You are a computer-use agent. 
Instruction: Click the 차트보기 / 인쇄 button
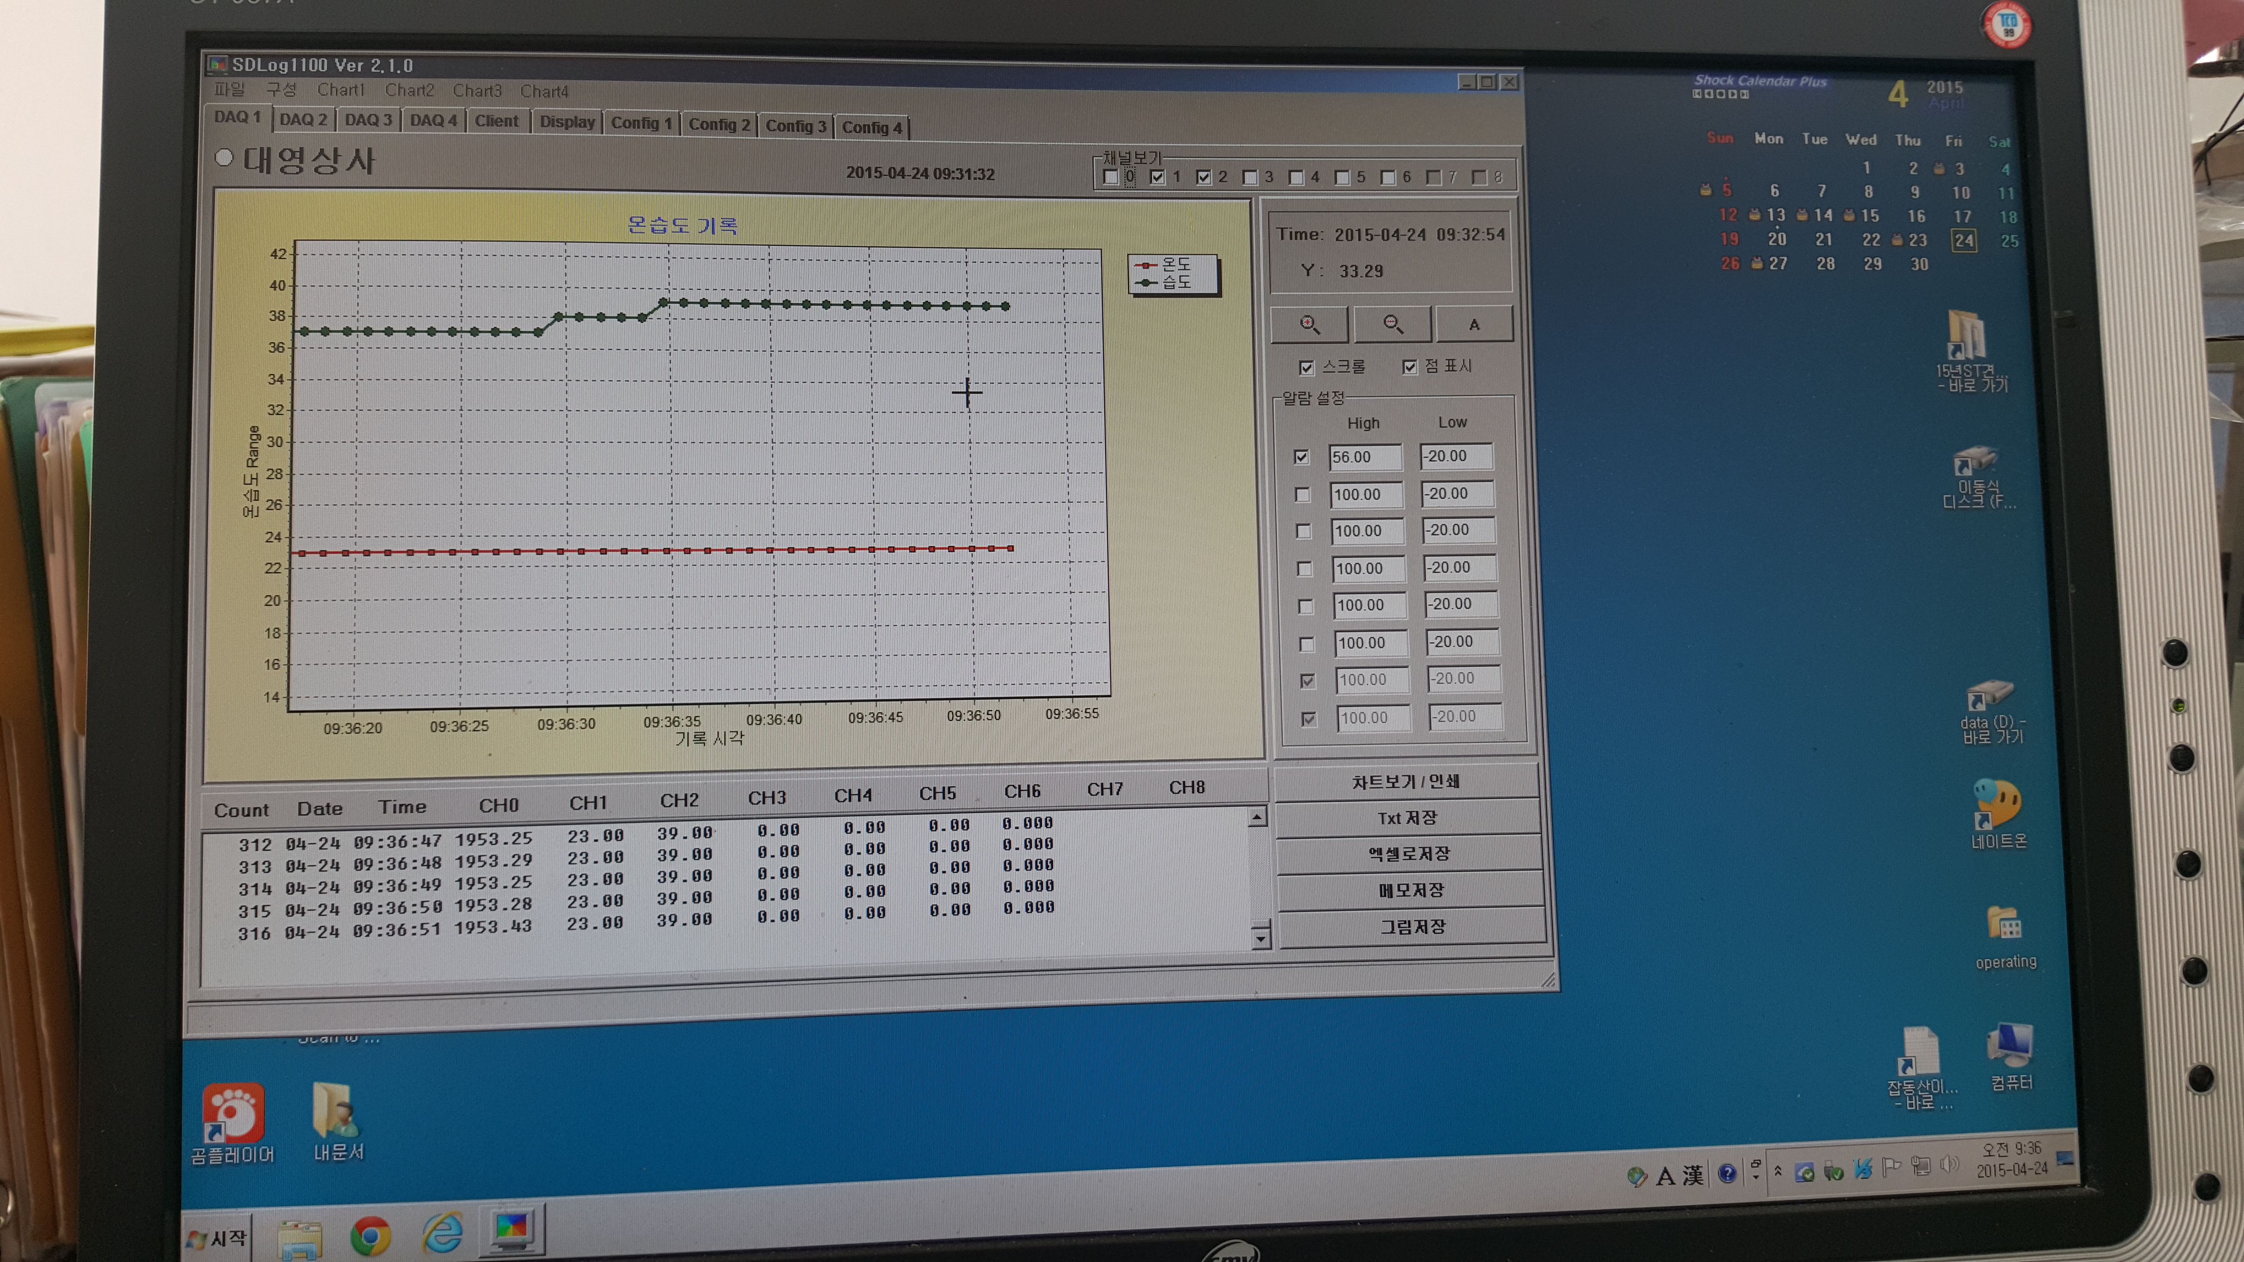[1406, 782]
